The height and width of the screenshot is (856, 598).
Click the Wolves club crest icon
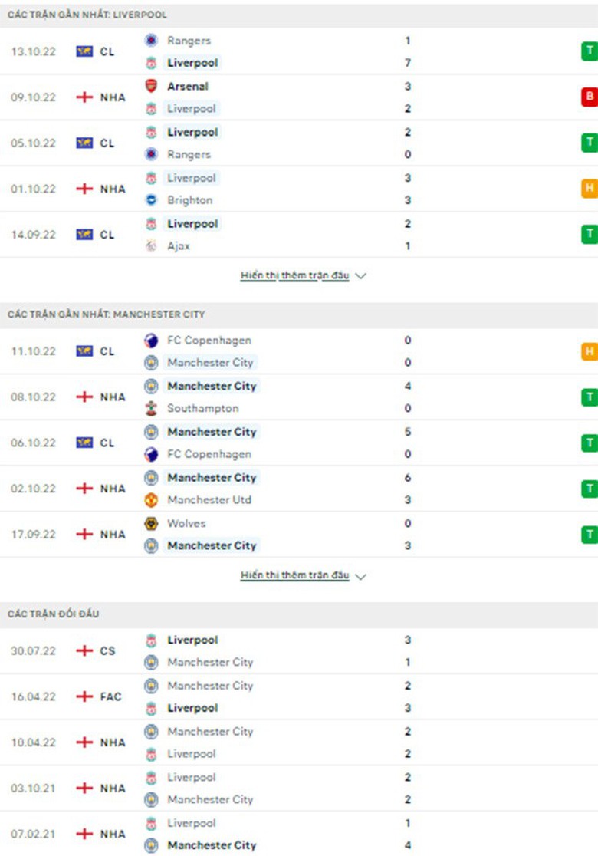pyautogui.click(x=151, y=524)
